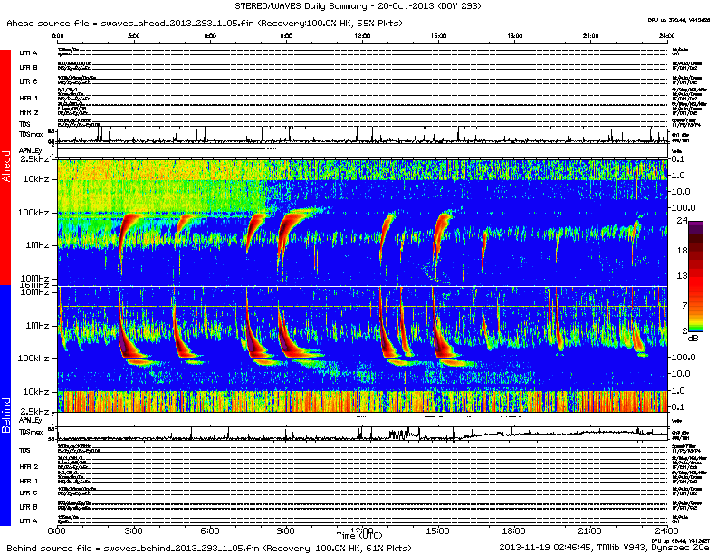
Task: Click the 21:00 label on bottom time axis
Action: (590, 530)
